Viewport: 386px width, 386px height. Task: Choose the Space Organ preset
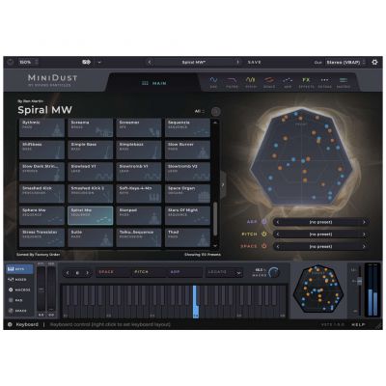pos(187,193)
